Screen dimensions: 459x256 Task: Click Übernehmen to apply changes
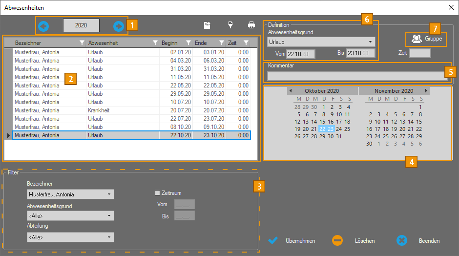coord(292,241)
